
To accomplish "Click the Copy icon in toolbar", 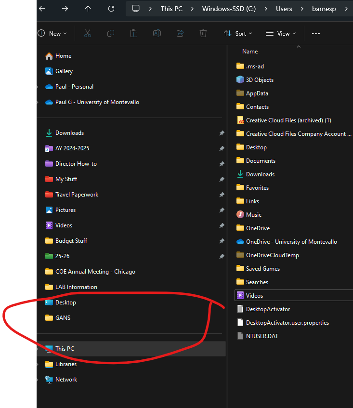I will pyautogui.click(x=111, y=33).
